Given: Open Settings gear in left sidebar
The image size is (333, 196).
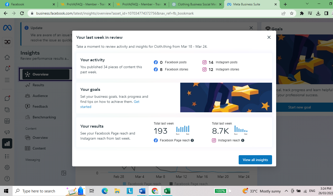Looking at the screenshot, I should coord(7,167).
